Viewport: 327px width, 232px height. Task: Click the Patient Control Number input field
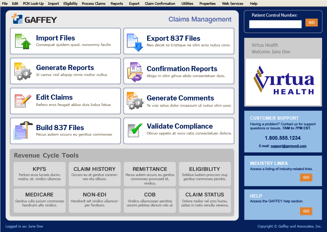(275, 24)
